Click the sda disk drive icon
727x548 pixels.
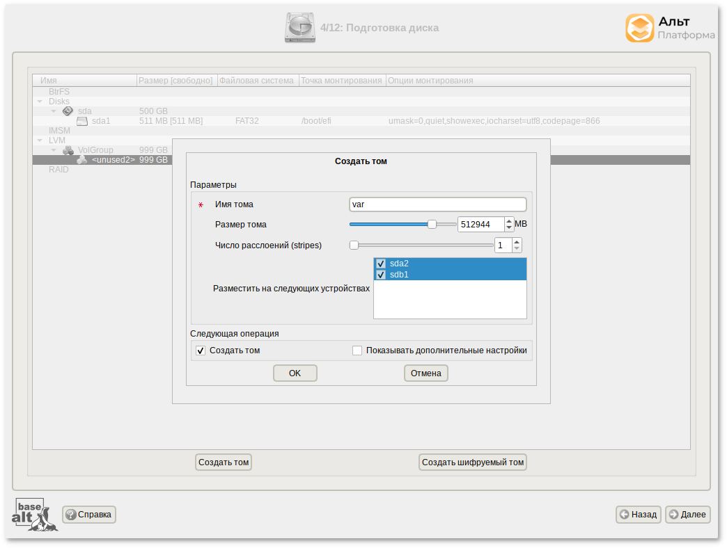(68, 111)
